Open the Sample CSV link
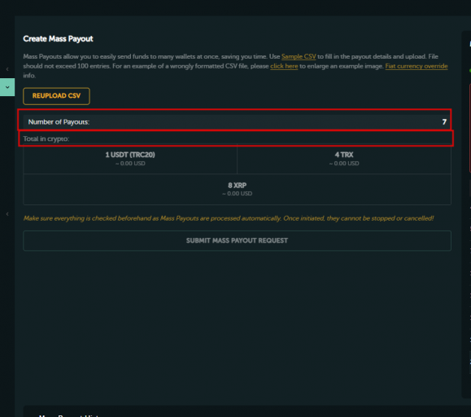Screen dimensions: 471x417 point(299,56)
